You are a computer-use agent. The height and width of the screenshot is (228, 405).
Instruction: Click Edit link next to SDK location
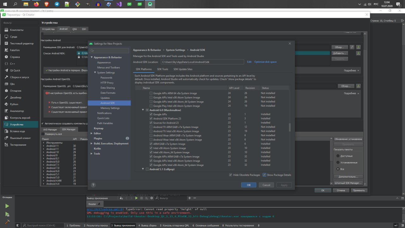click(249, 62)
